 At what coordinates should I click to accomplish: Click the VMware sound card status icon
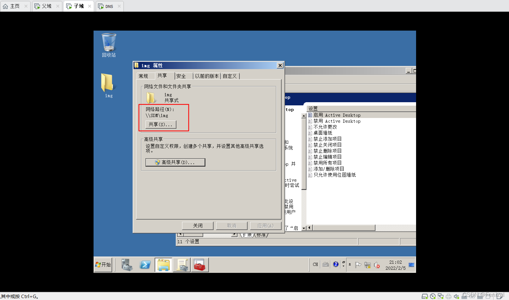click(x=456, y=296)
